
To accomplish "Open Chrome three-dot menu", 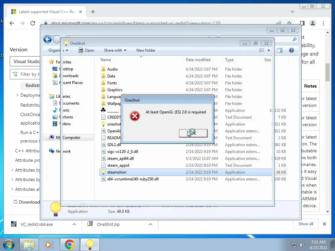I will (323, 23).
